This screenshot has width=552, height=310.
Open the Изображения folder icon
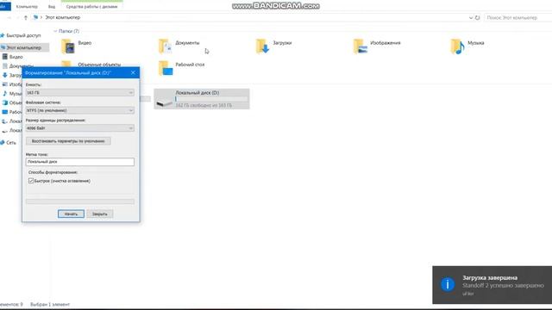(361, 46)
